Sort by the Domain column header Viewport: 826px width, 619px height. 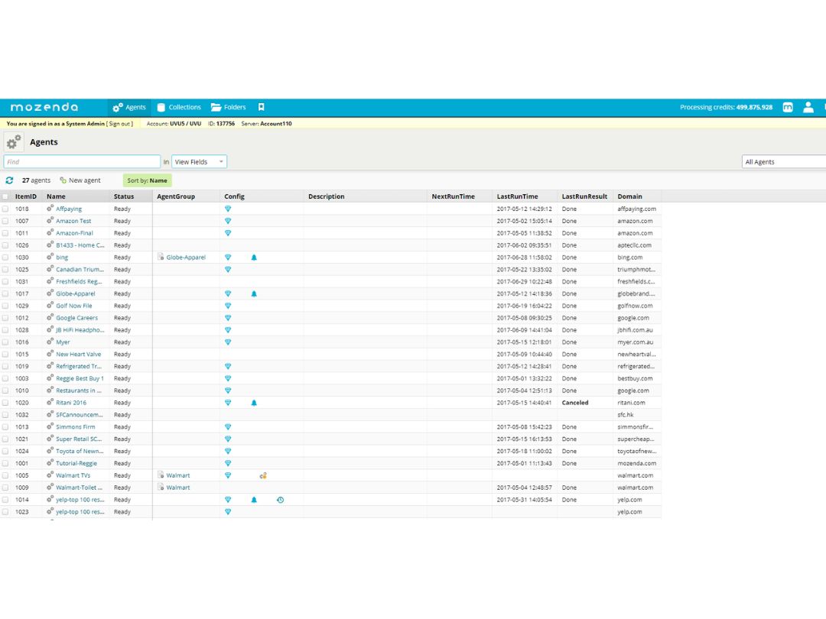tap(629, 196)
